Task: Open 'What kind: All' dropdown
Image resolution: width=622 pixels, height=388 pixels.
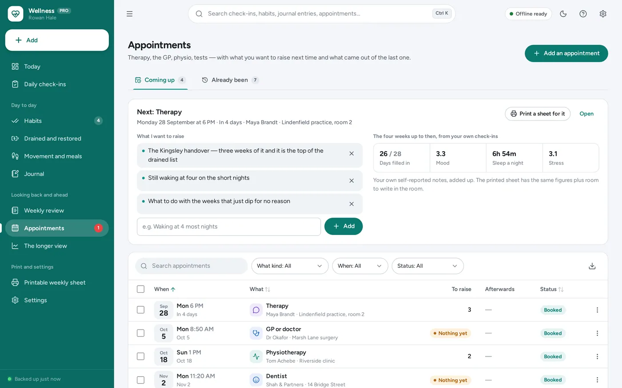Action: point(290,266)
